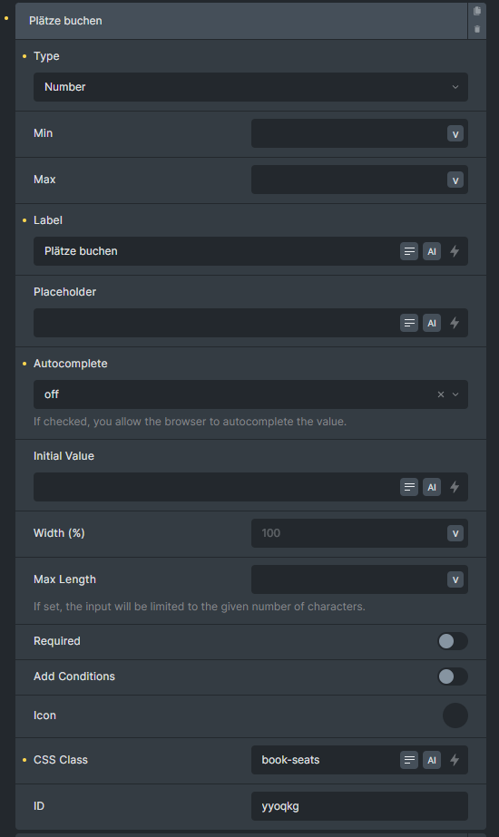Viewport: 499px width, 837px height.
Task: Choose an icon via the Icon circle
Action: click(455, 715)
